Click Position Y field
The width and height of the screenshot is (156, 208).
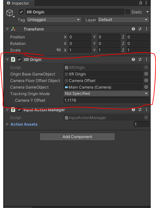point(109,37)
